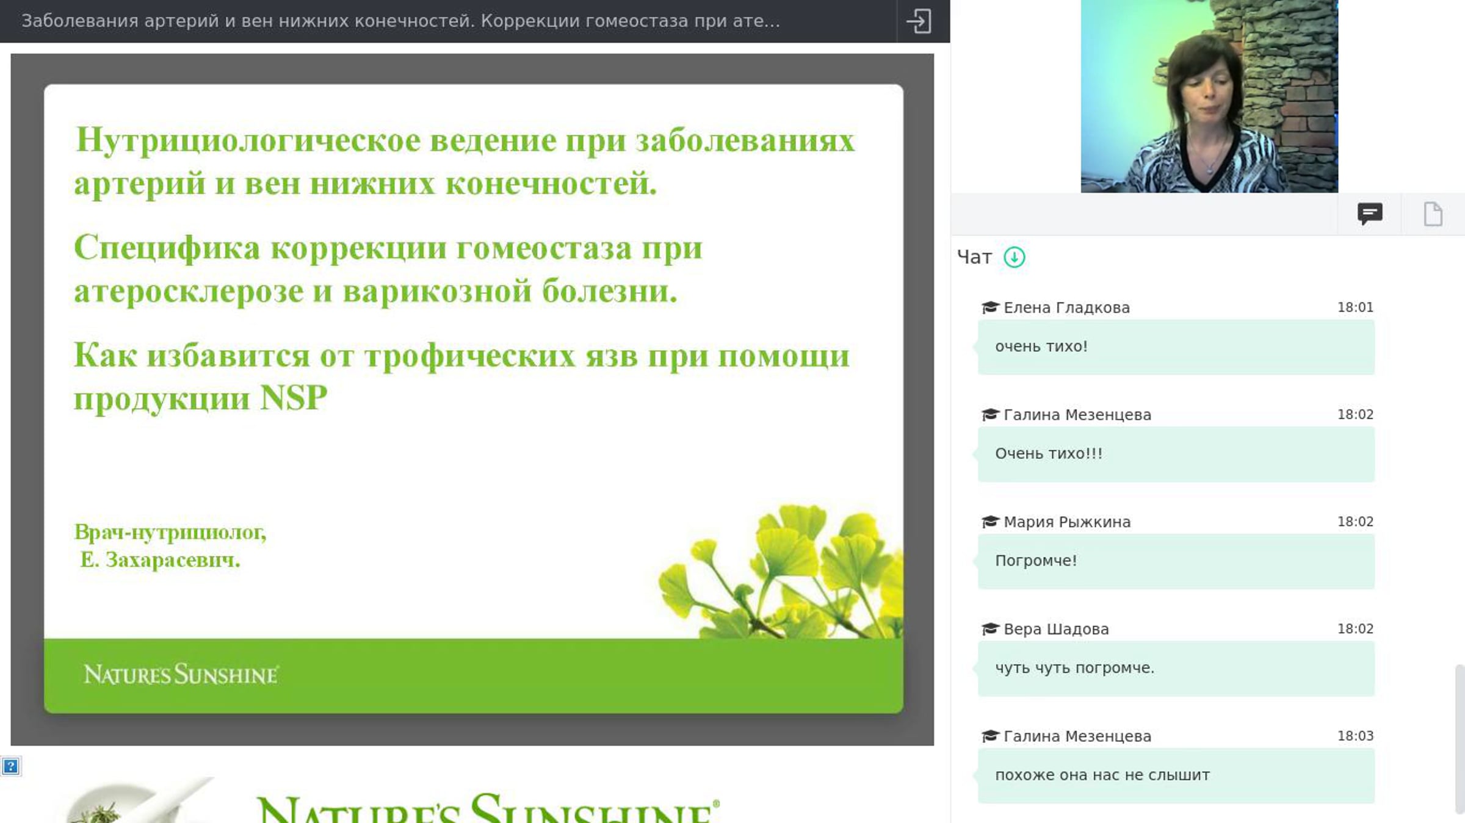Image resolution: width=1465 pixels, height=823 pixels.
Task: Click the green scroll-down arrow beside Чат
Action: (1015, 257)
